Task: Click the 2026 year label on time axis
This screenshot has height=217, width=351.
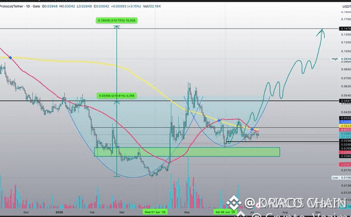Action: click(60, 212)
